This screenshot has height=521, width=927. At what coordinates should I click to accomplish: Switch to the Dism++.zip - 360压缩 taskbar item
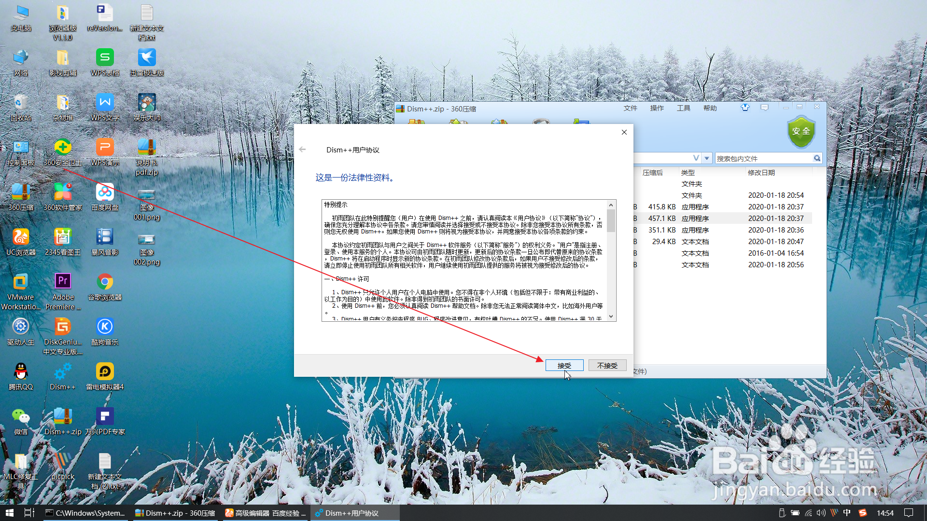175,513
